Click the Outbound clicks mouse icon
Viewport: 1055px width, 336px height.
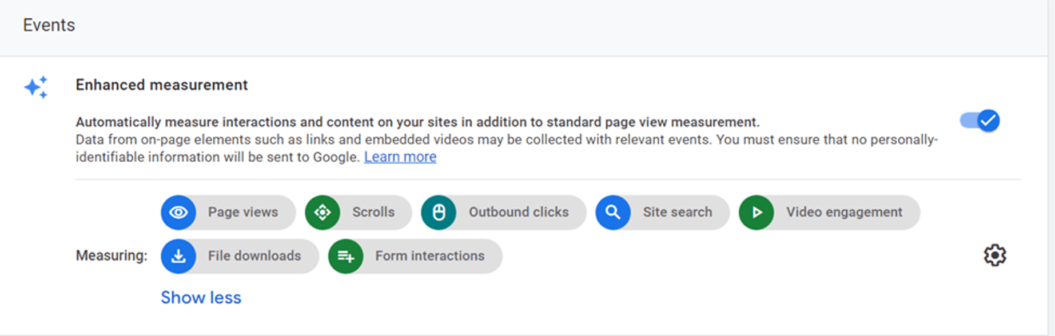tap(439, 213)
